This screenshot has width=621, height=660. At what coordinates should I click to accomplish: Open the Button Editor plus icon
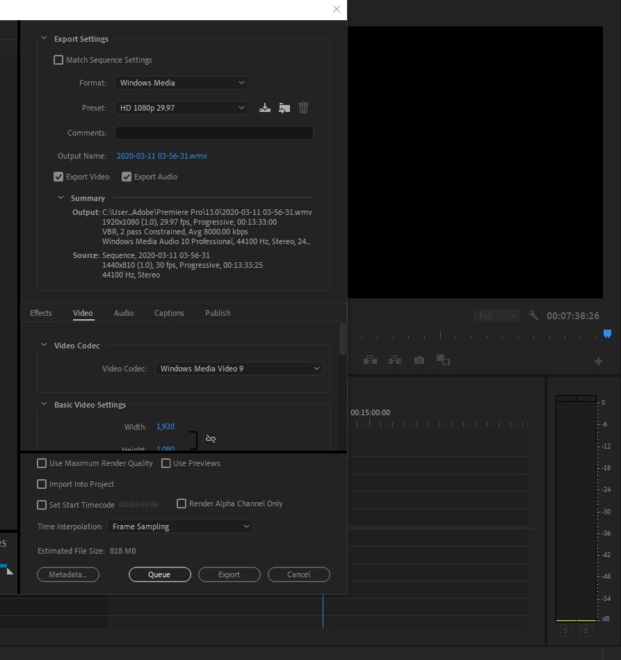(x=598, y=361)
